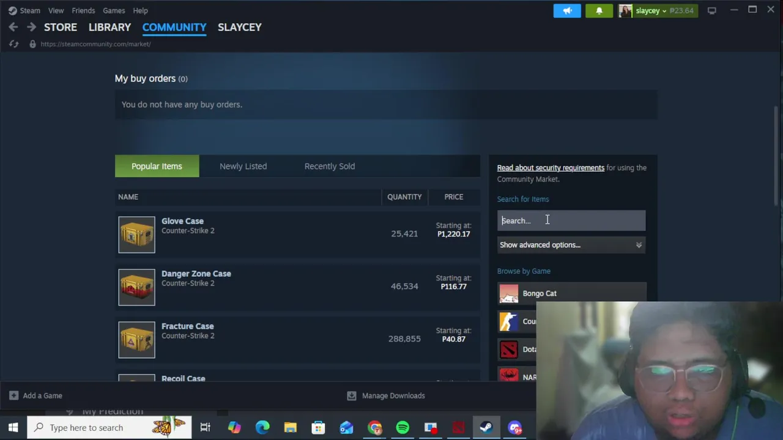
Task: Open the Help menu
Action: click(x=140, y=10)
